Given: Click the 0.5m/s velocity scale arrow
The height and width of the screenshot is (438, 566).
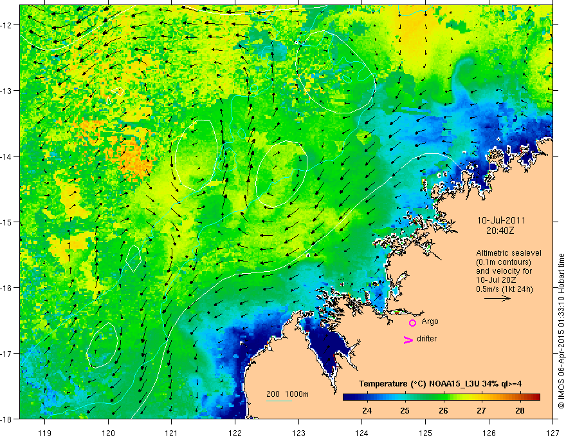Looking at the screenshot, I should [x=497, y=298].
